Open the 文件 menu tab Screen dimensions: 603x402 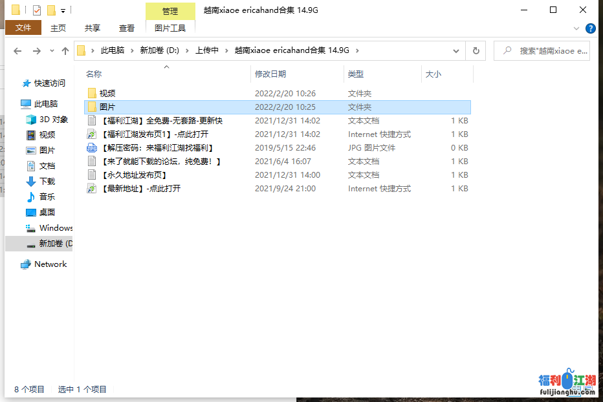23,28
